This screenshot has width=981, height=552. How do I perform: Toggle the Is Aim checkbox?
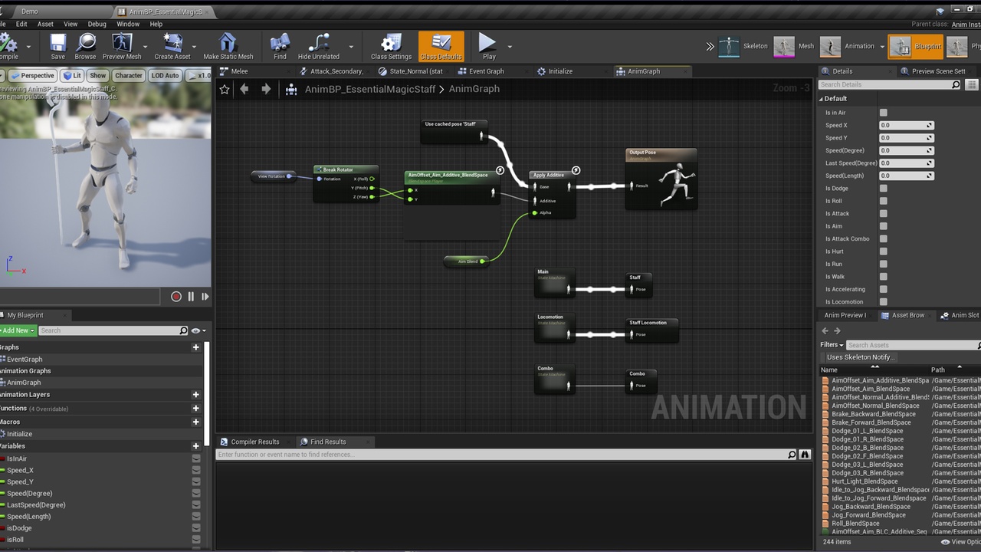[x=883, y=226]
